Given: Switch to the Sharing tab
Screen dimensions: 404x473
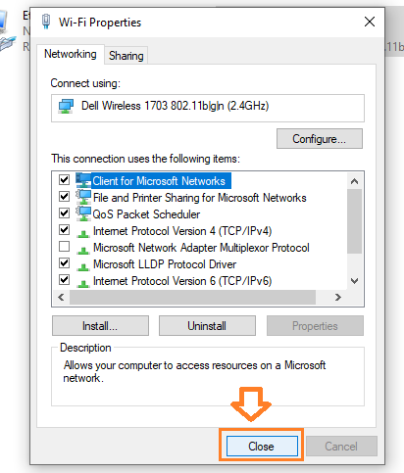Looking at the screenshot, I should (126, 56).
